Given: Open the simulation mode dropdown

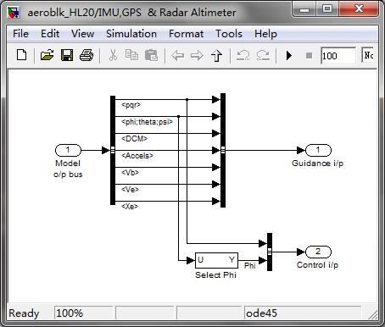Looking at the screenshot, I should pos(368,55).
